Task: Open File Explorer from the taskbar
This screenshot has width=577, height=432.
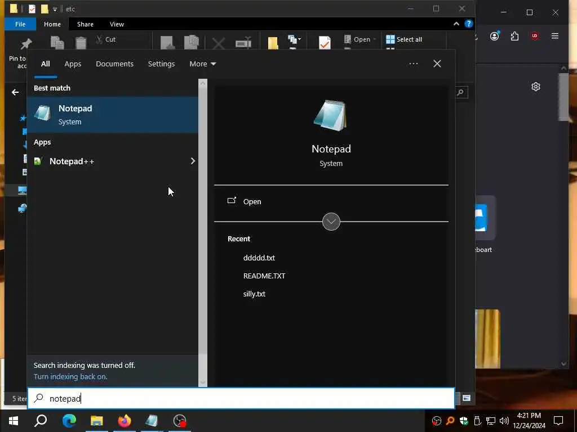Action: 97,421
